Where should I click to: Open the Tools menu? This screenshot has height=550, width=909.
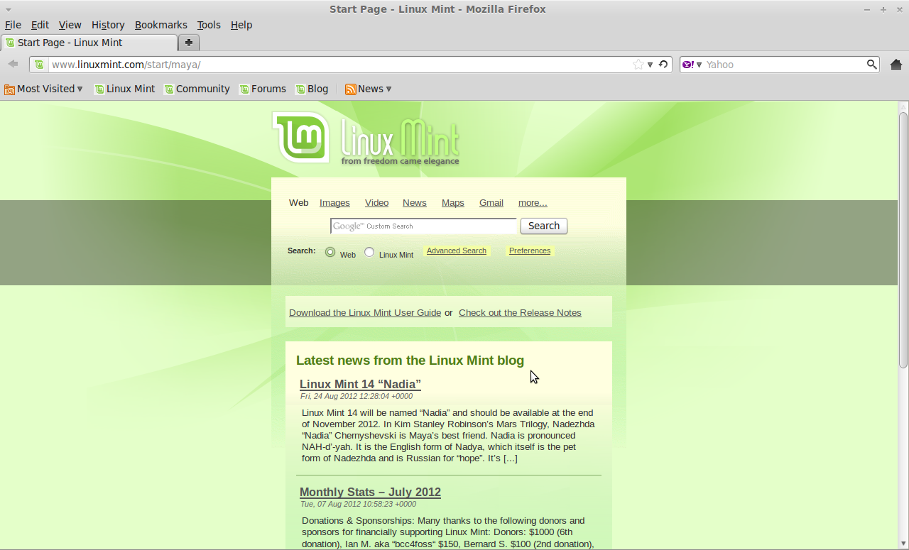[209, 25]
